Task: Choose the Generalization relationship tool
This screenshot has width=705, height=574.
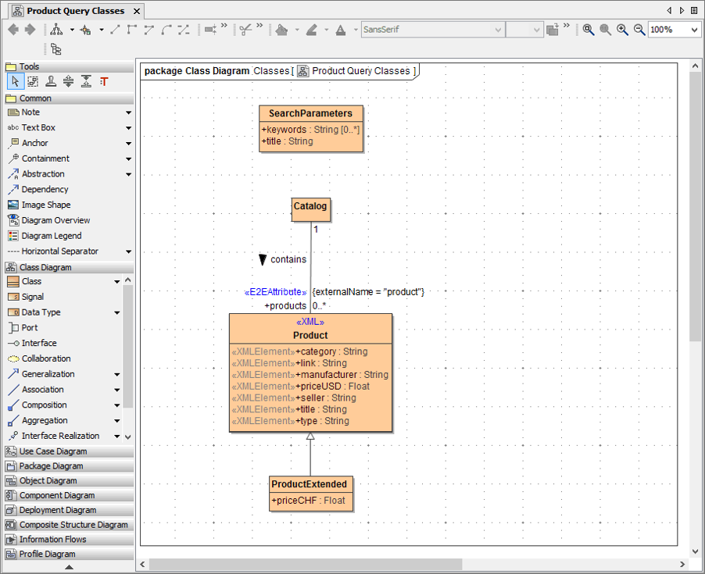Action: (x=48, y=374)
